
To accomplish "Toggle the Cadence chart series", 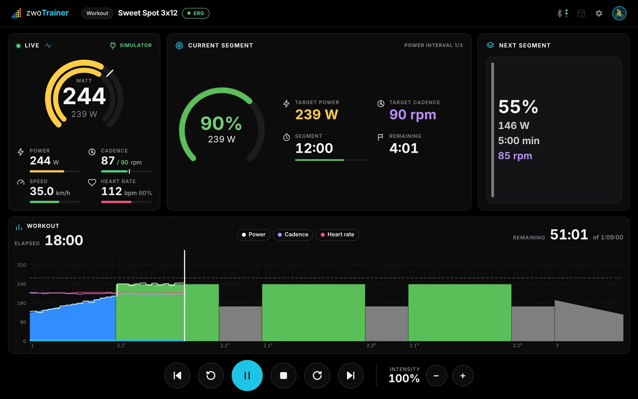I will pyautogui.click(x=293, y=235).
